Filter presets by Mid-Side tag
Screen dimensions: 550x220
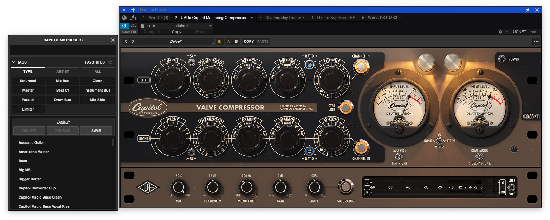(97, 100)
